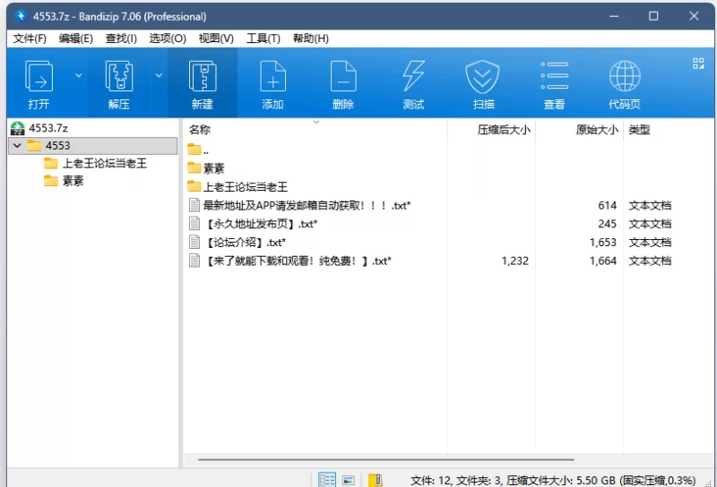Screen dimensions: 717x487
Task: Toggle the preview pane icon in status bar
Action: point(349,480)
